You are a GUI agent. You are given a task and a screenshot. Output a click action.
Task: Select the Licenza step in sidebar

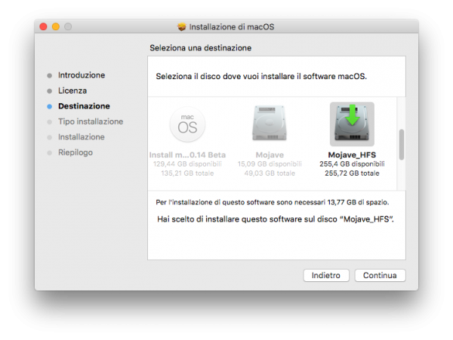(x=72, y=90)
